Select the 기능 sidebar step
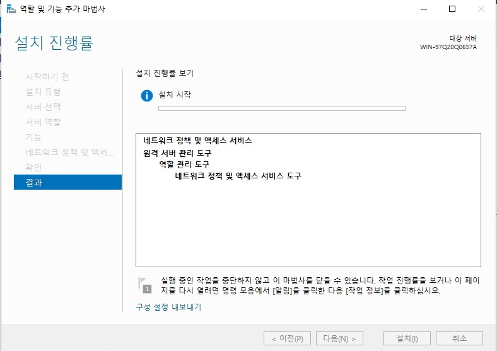The height and width of the screenshot is (351, 497). (x=33, y=137)
